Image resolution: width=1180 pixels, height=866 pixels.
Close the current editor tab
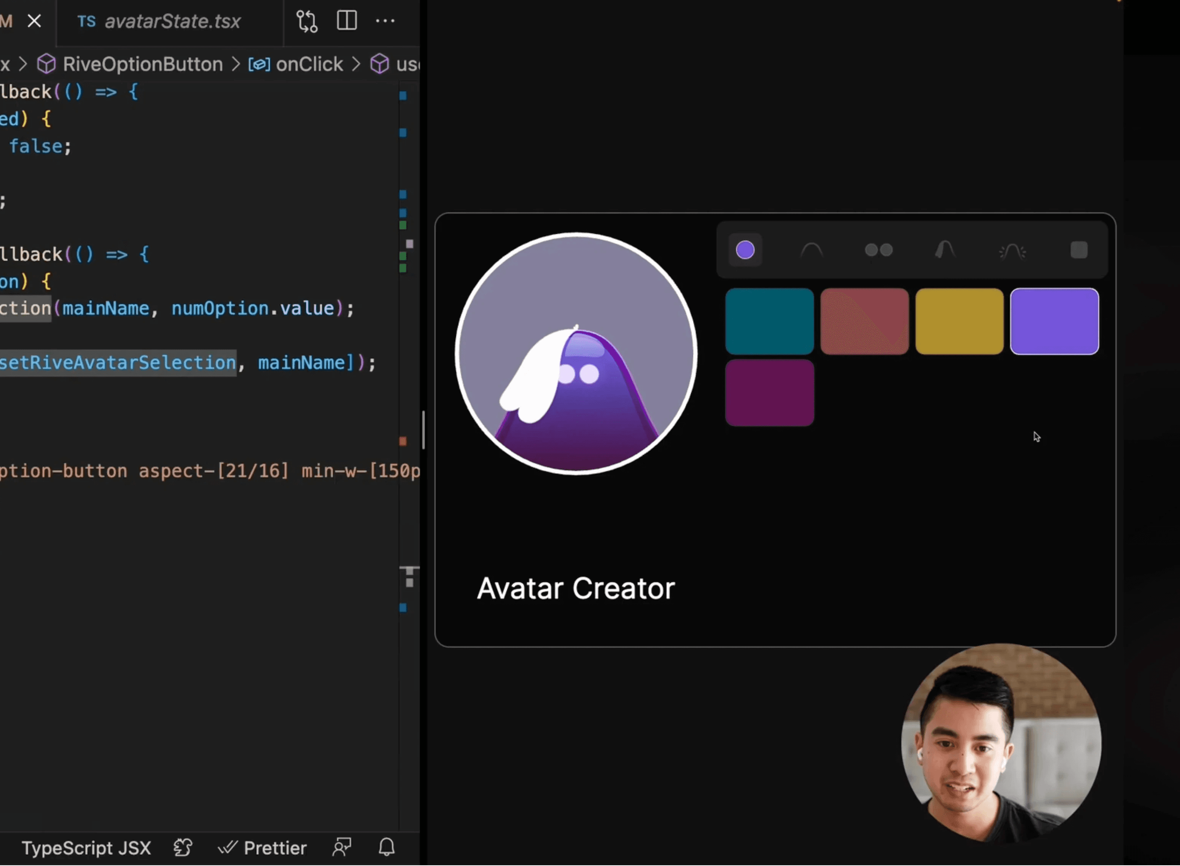(x=35, y=21)
